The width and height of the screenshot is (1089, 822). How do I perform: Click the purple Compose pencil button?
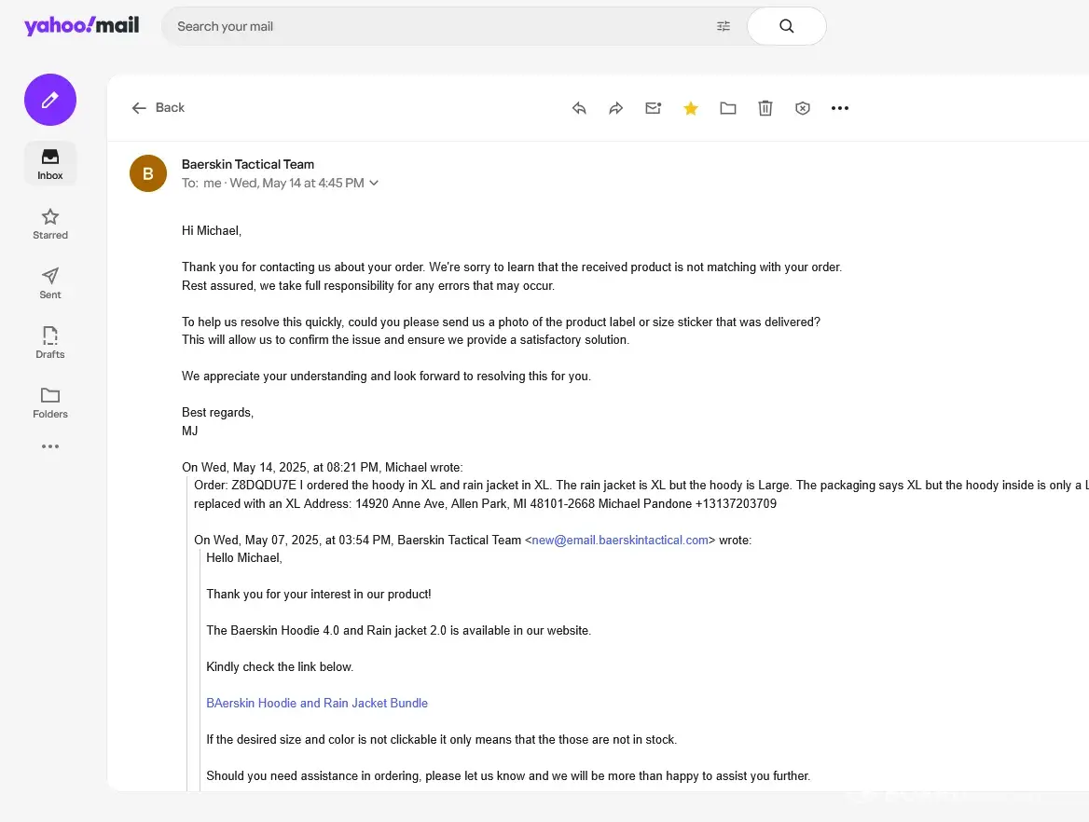pyautogui.click(x=50, y=100)
